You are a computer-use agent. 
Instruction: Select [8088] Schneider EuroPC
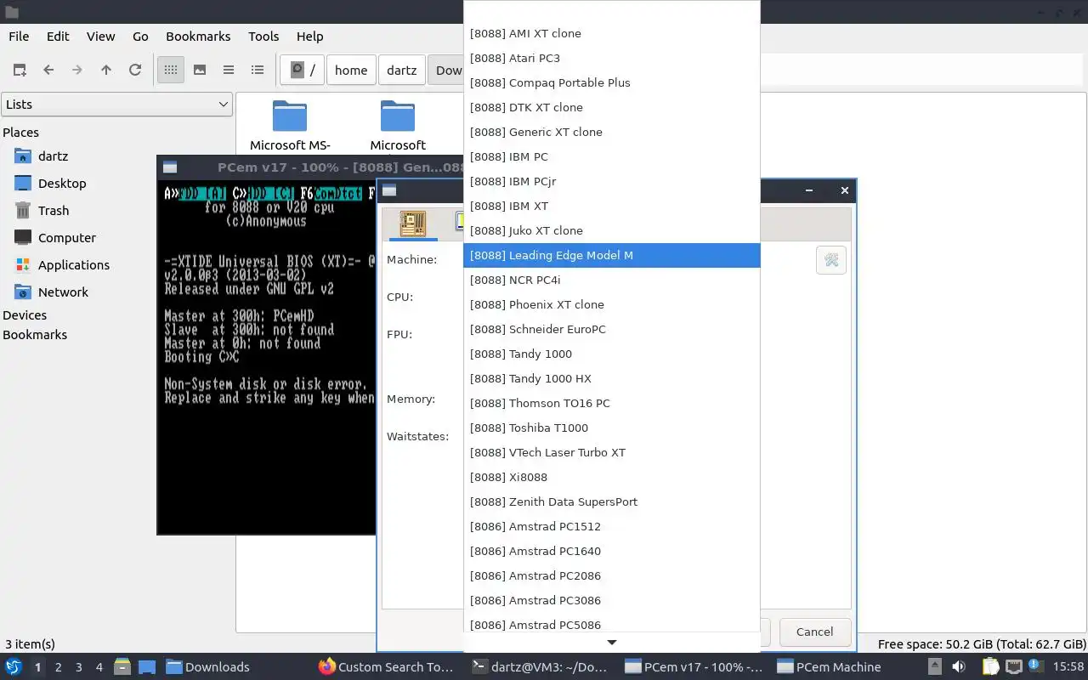coord(612,330)
